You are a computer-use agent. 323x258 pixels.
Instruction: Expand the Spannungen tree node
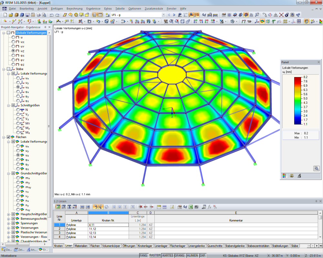pyautogui.click(x=8, y=223)
